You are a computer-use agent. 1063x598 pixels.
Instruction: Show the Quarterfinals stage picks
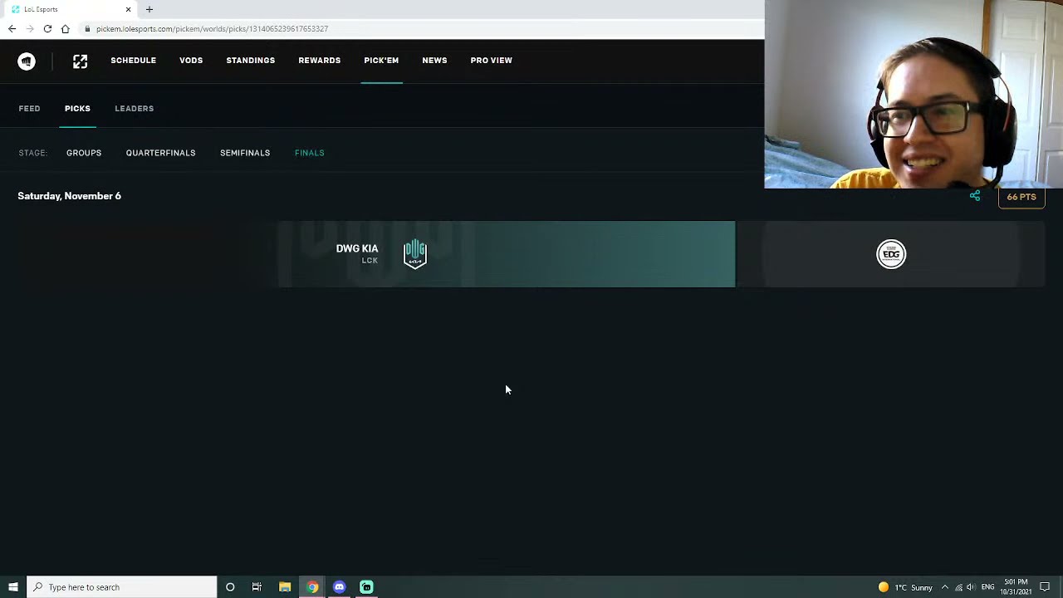[x=161, y=153]
